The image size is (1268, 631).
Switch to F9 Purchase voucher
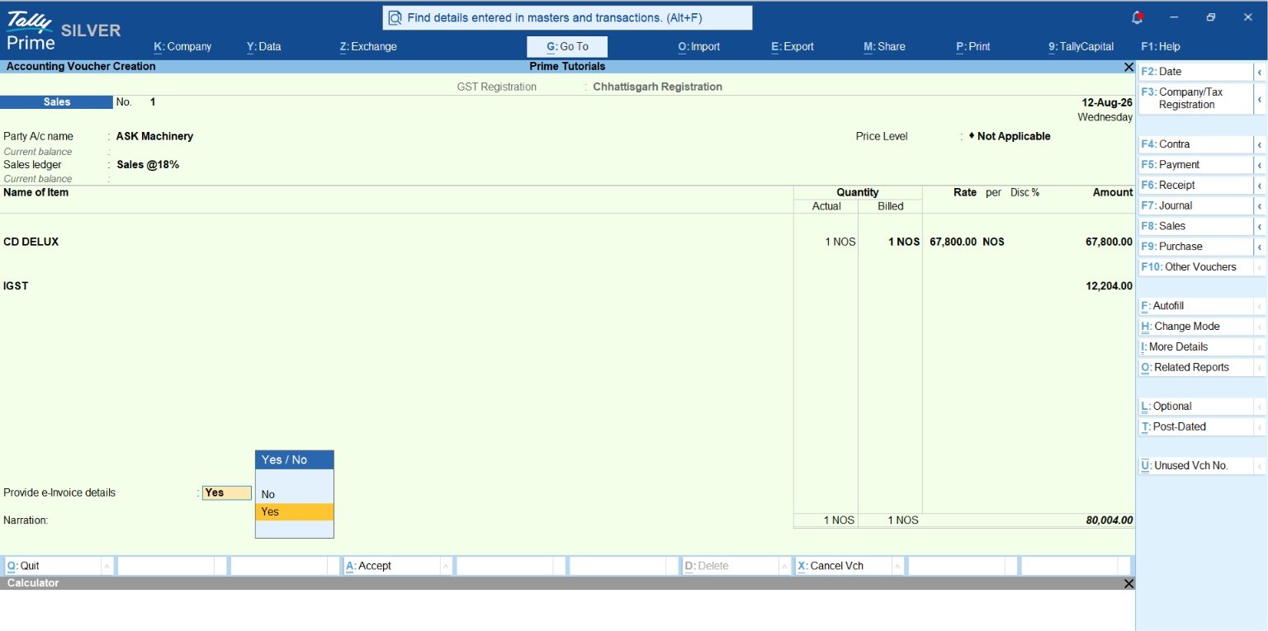coord(1196,247)
